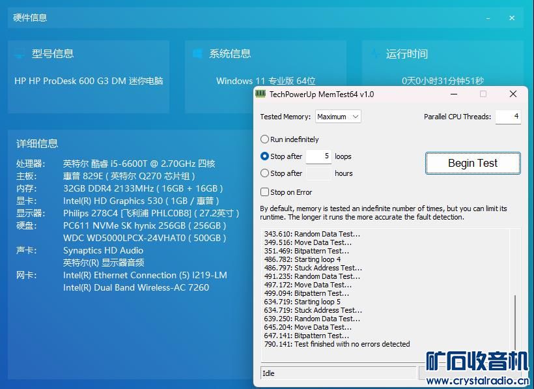Image resolution: width=534 pixels, height=389 pixels.
Task: Close the MemTest64 window
Action: (x=513, y=94)
